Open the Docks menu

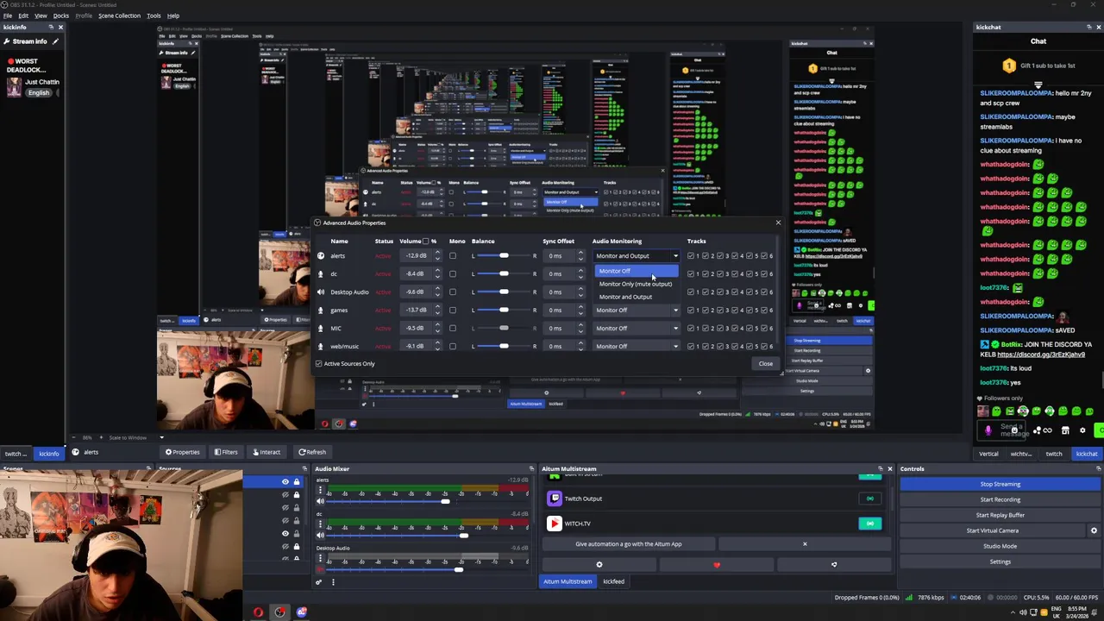[x=61, y=16]
